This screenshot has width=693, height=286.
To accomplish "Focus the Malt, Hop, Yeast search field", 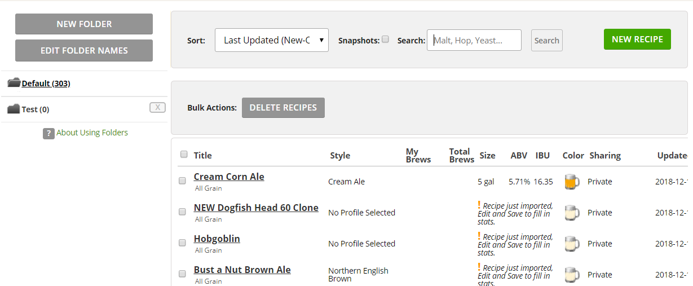I will click(x=474, y=40).
